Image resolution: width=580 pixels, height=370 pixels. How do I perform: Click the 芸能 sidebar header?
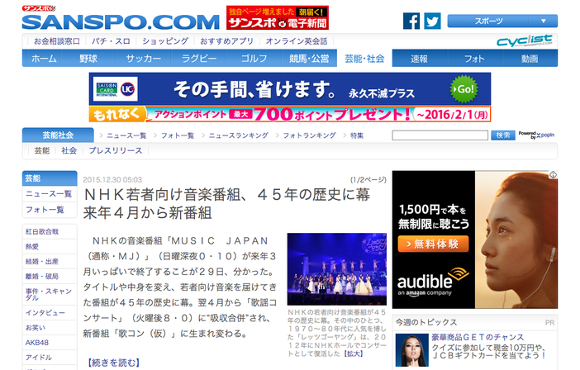tap(50, 178)
